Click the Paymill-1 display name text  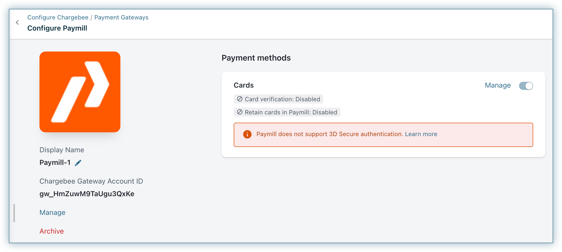[55, 163]
